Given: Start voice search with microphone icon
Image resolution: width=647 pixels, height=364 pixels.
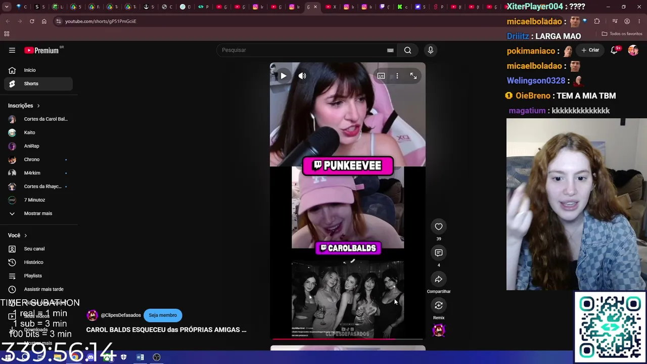Looking at the screenshot, I should tap(431, 50).
